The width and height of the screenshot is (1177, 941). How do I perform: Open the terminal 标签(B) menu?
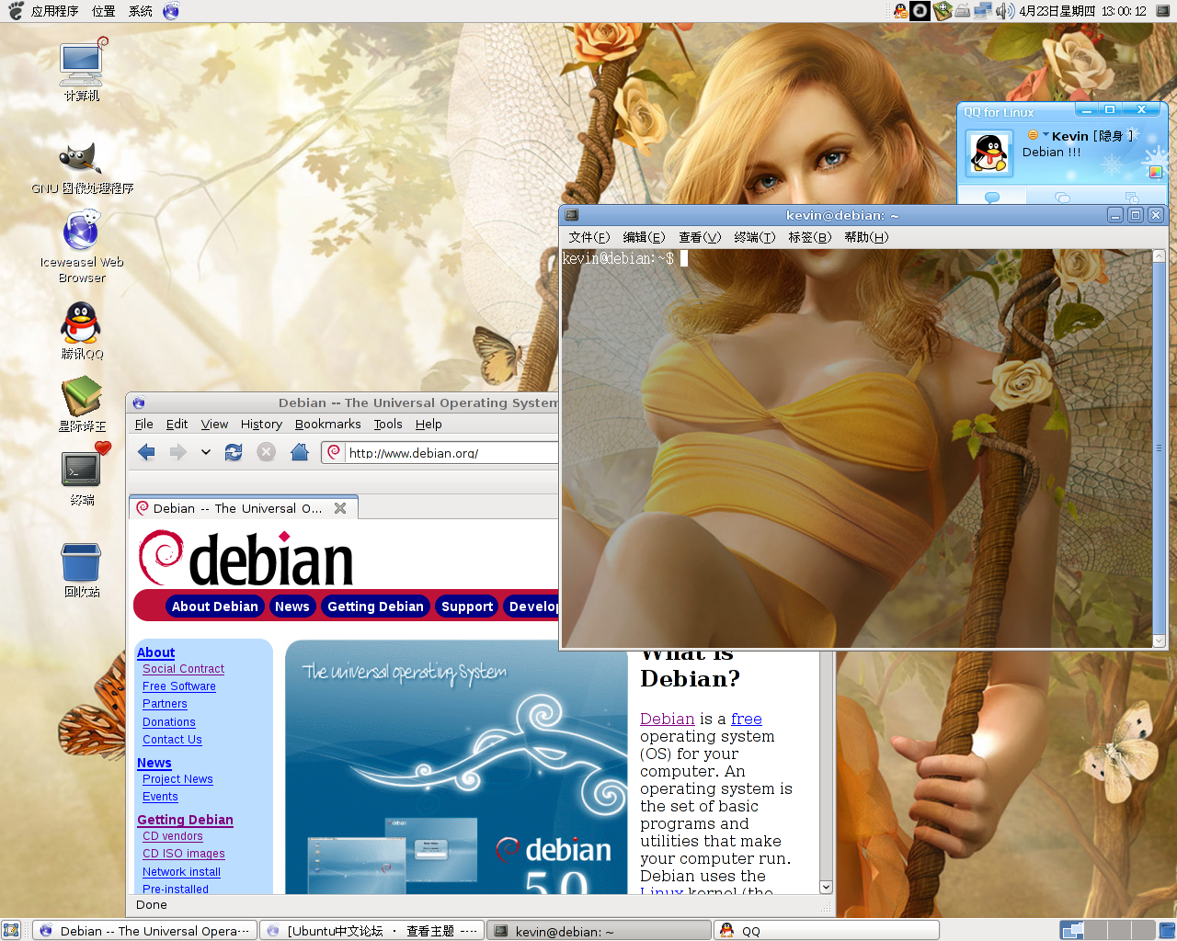(809, 237)
